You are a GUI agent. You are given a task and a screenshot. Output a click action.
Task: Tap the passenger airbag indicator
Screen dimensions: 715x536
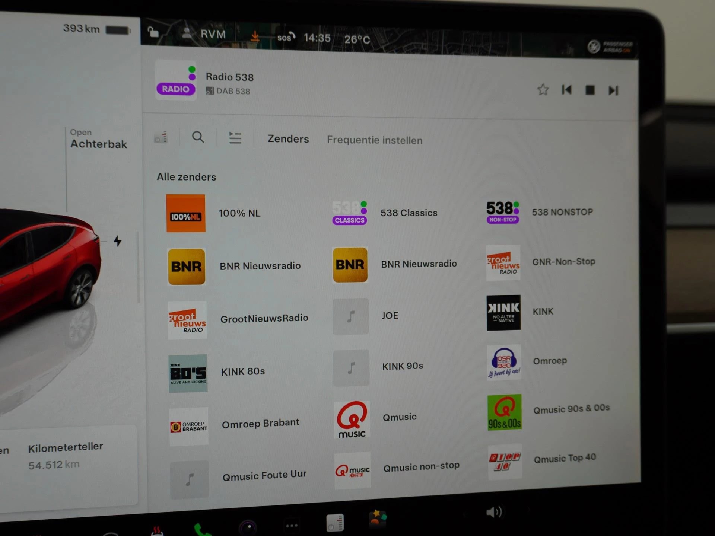610,47
